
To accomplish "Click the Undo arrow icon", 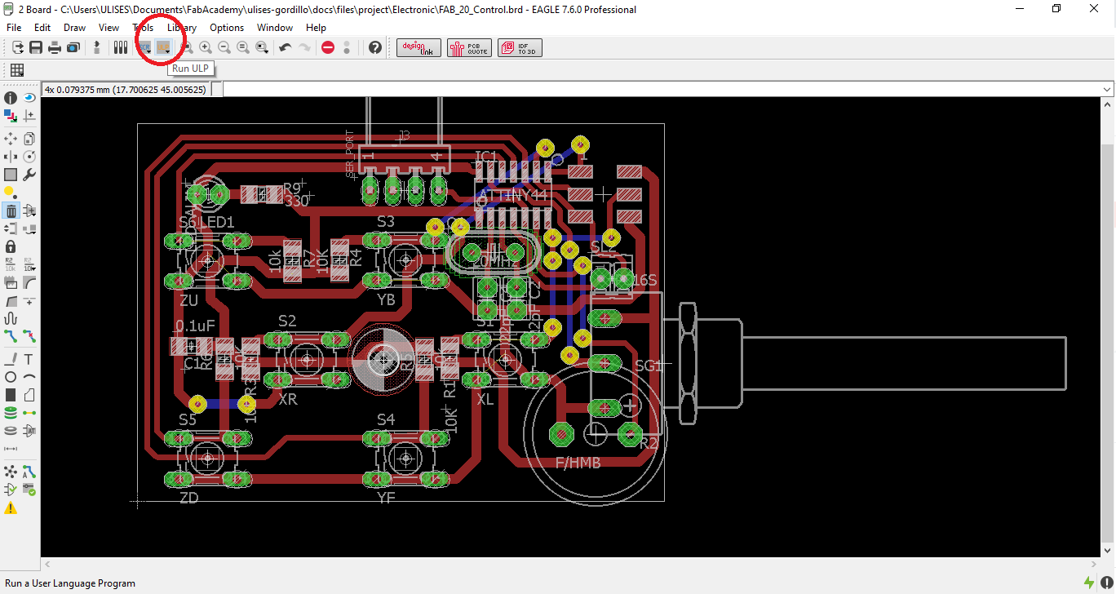I will (285, 47).
